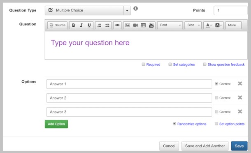Mark Answer 2 as Correct
This screenshot has height=153, width=251.
[x=216, y=97]
